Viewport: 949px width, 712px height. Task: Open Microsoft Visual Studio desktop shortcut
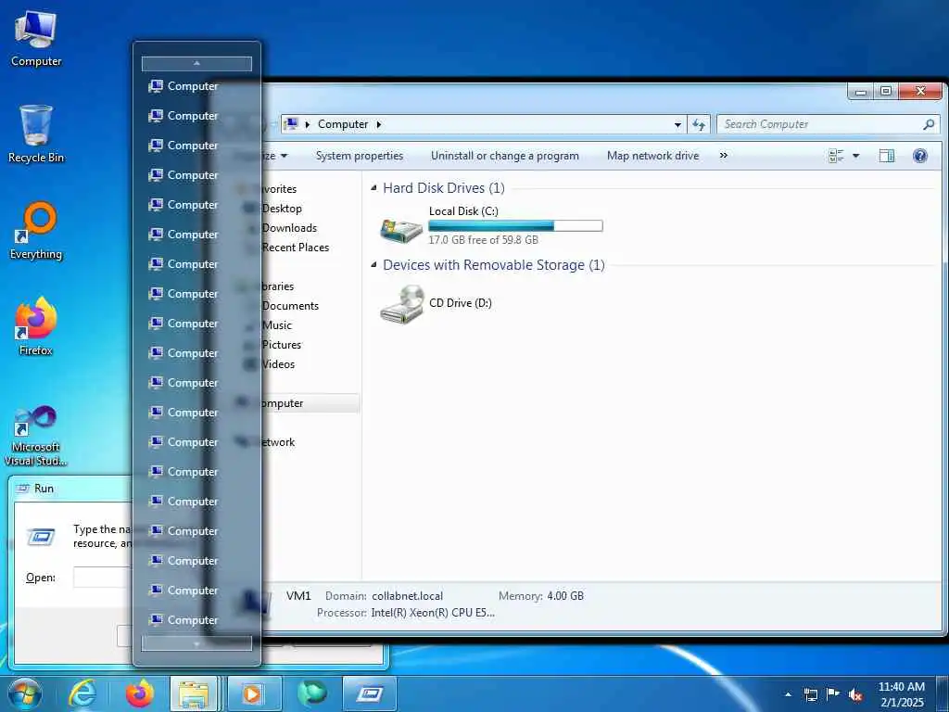pos(36,436)
